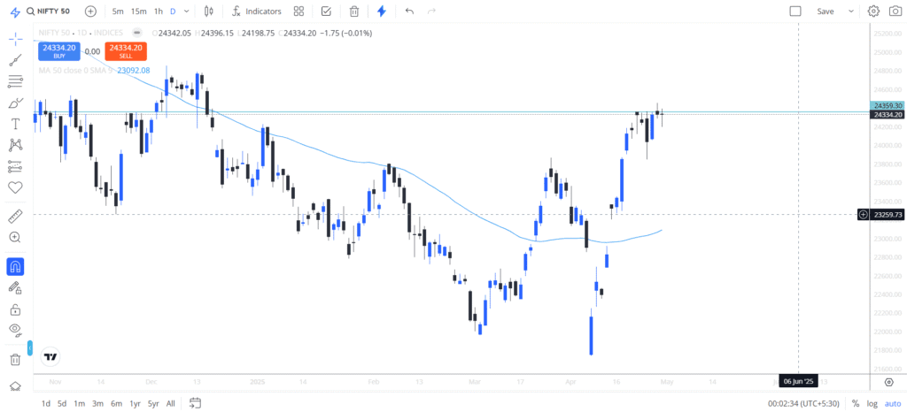Switch to 1h timeframe

coord(158,11)
